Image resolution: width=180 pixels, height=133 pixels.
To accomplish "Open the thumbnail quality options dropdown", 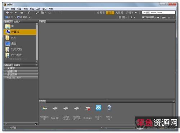I will (124, 18).
